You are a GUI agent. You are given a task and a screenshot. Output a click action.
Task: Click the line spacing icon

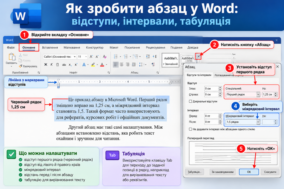tap(141, 64)
